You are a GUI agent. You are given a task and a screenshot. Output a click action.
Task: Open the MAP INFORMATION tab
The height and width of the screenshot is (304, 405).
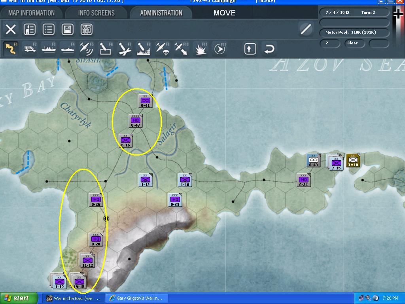click(x=32, y=13)
